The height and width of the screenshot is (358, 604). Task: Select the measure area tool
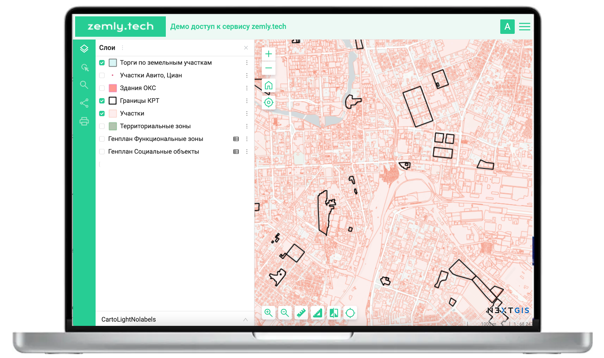click(318, 313)
